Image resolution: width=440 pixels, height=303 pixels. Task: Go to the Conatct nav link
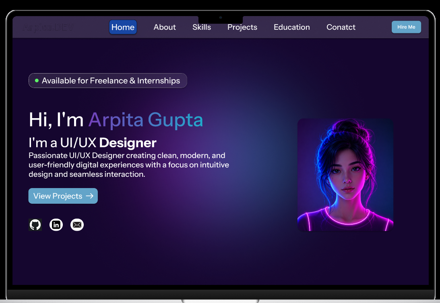[341, 27]
